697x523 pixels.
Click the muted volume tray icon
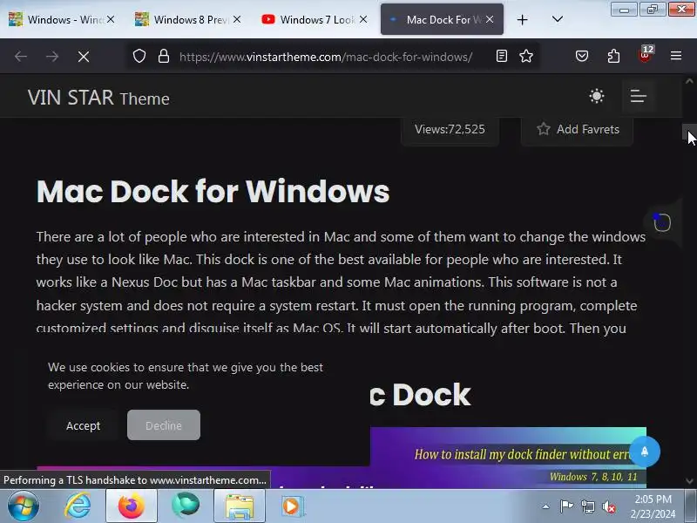tap(609, 506)
